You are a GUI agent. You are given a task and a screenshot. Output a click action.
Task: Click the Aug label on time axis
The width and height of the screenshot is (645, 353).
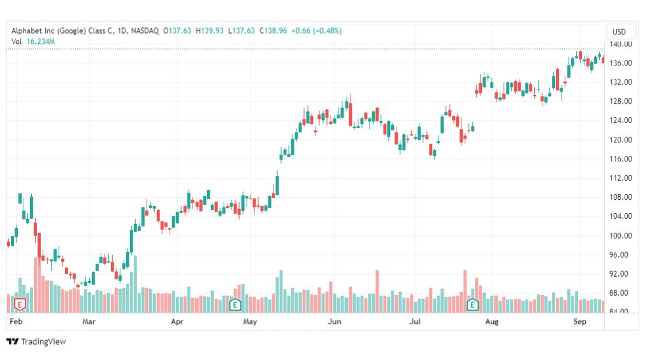pyautogui.click(x=491, y=321)
